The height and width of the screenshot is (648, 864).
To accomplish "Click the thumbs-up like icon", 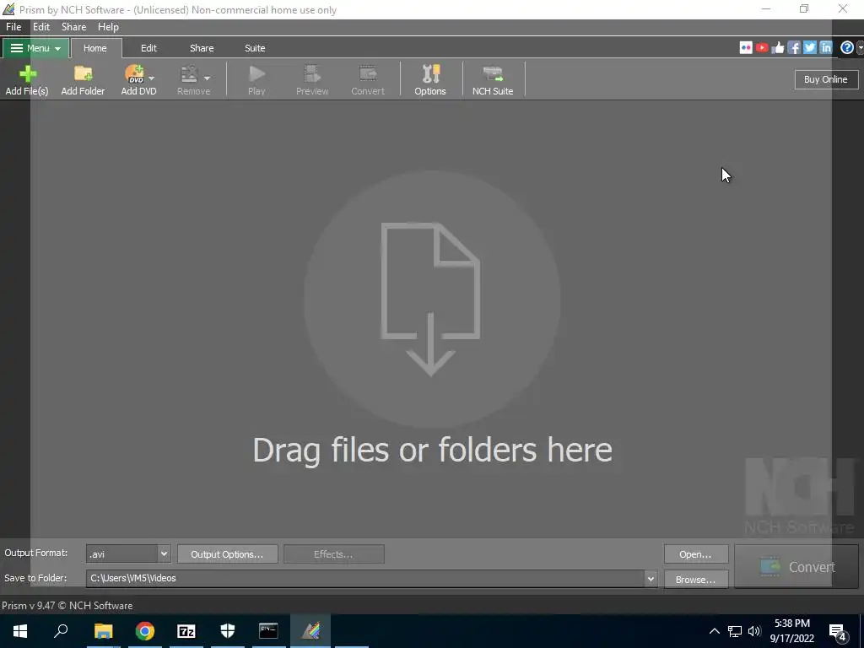I will click(777, 48).
